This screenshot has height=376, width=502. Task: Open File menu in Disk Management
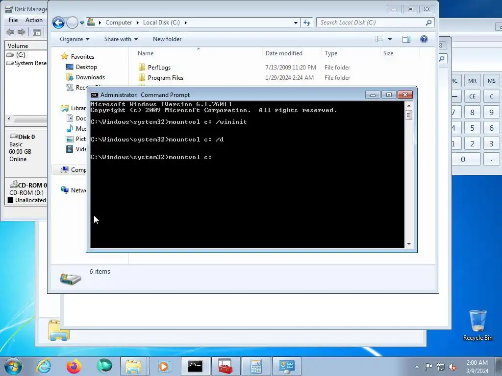[x=13, y=20]
